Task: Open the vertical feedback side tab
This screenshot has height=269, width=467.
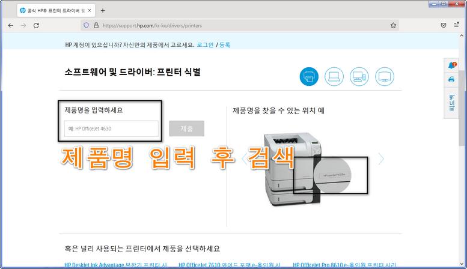Action: (x=451, y=103)
